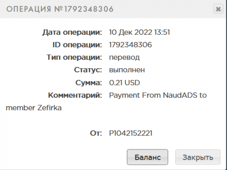227x170 pixels.
Task: Click the Дата операции label
Action: [72, 32]
